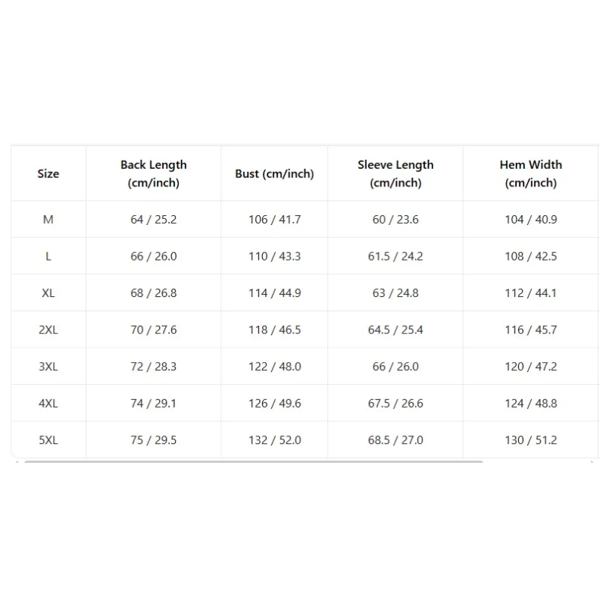Click the Sleeve Length column header
Screen dimensions: 606x606
[x=395, y=173]
